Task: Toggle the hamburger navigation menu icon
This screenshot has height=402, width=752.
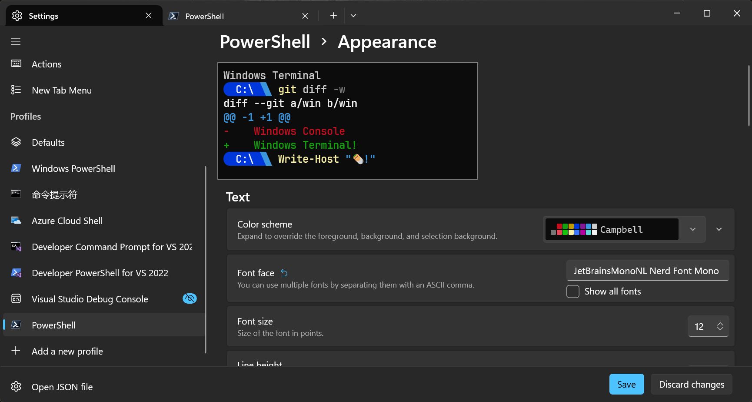Action: [x=16, y=42]
